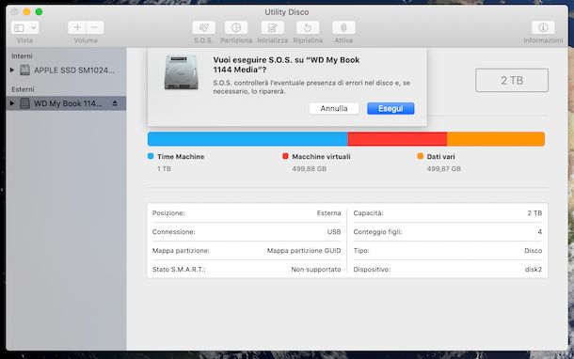Open the Informazioni info toolbar icon
Viewport: 574px width, 359px height.
click(543, 27)
